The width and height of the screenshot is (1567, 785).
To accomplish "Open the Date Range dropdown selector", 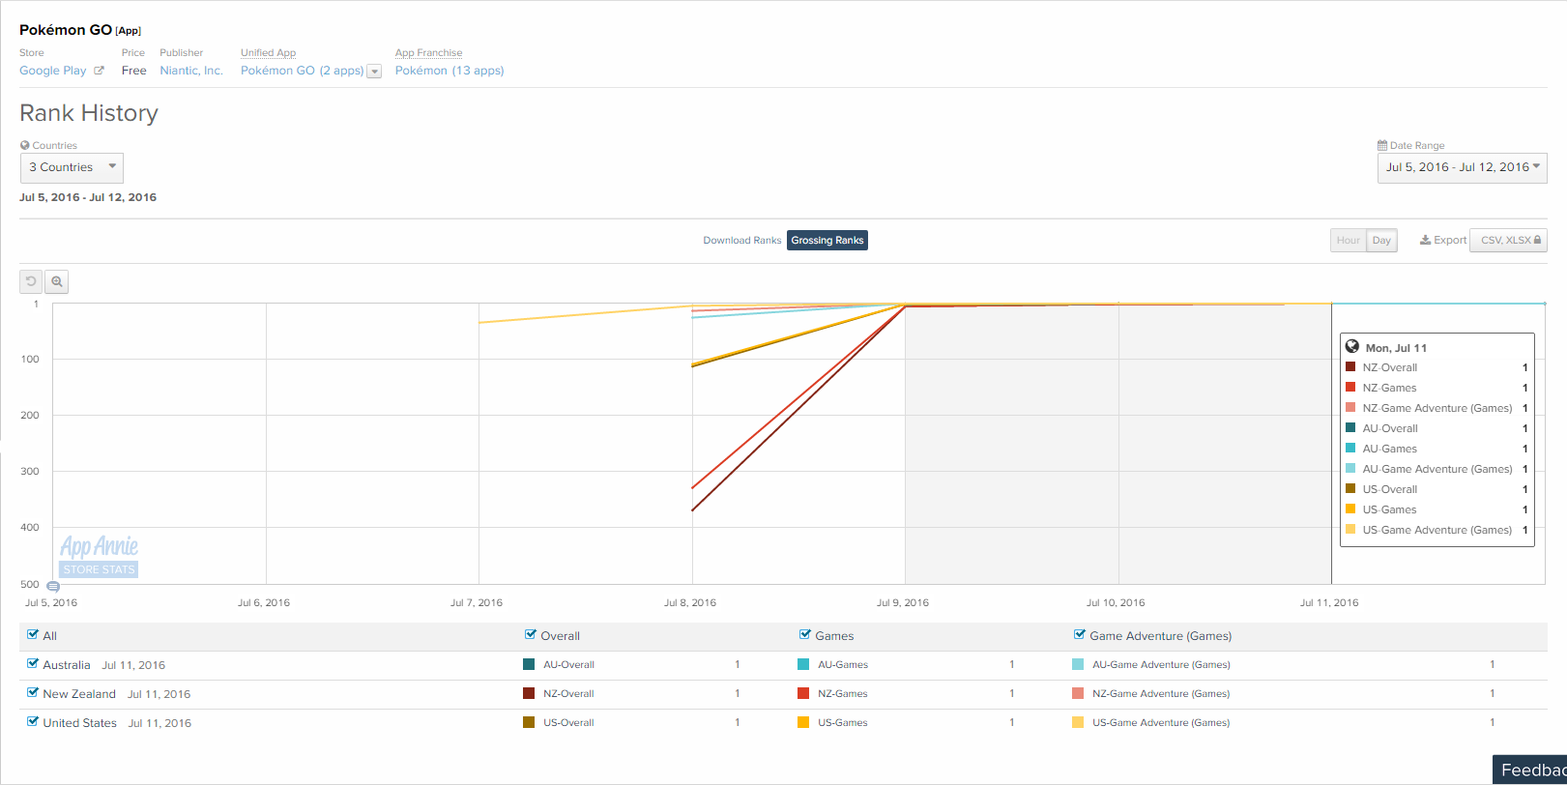I will click(x=1462, y=167).
